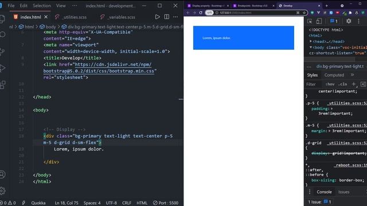Open the Manage gear in VS Code

(x=2, y=191)
